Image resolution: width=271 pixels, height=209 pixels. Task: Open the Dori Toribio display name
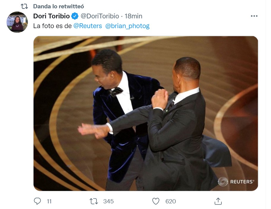[51, 16]
